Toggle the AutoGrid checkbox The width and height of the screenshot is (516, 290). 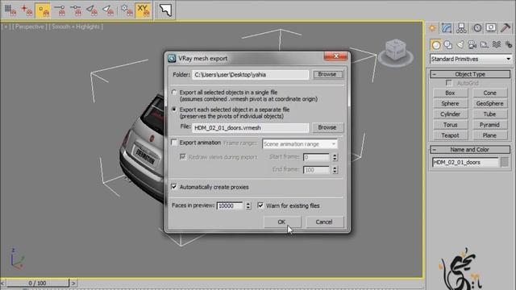tap(448, 83)
